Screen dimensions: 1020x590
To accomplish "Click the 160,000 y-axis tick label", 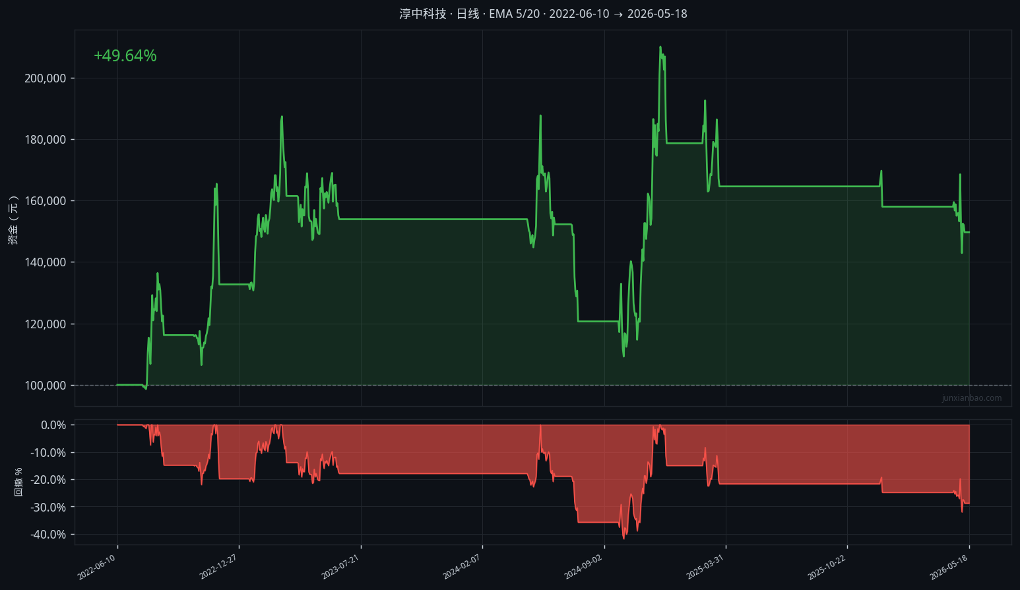I will pos(46,201).
